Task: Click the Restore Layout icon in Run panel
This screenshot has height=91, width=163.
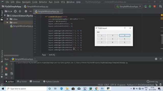Action: tap(6, 74)
